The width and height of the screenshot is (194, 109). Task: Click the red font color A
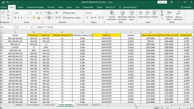(x=39, y=18)
